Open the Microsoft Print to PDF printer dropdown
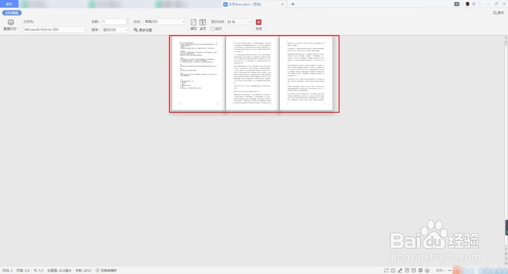The height and width of the screenshot is (274, 508). 55,30
